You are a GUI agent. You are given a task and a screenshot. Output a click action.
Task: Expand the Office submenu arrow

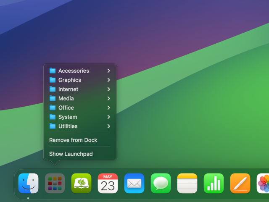pyautogui.click(x=108, y=108)
